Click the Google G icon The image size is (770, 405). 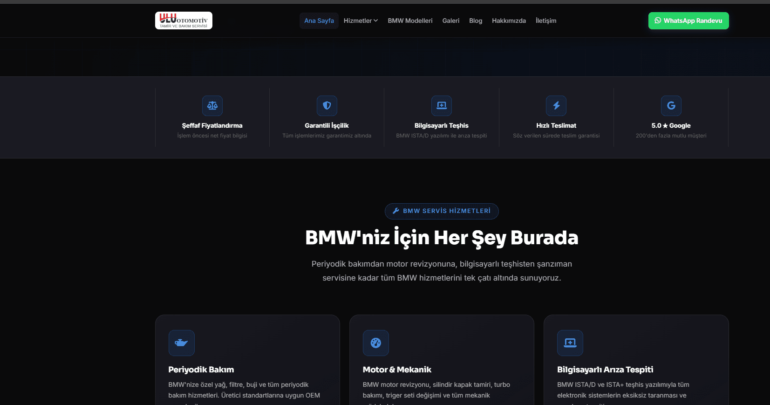[671, 106]
